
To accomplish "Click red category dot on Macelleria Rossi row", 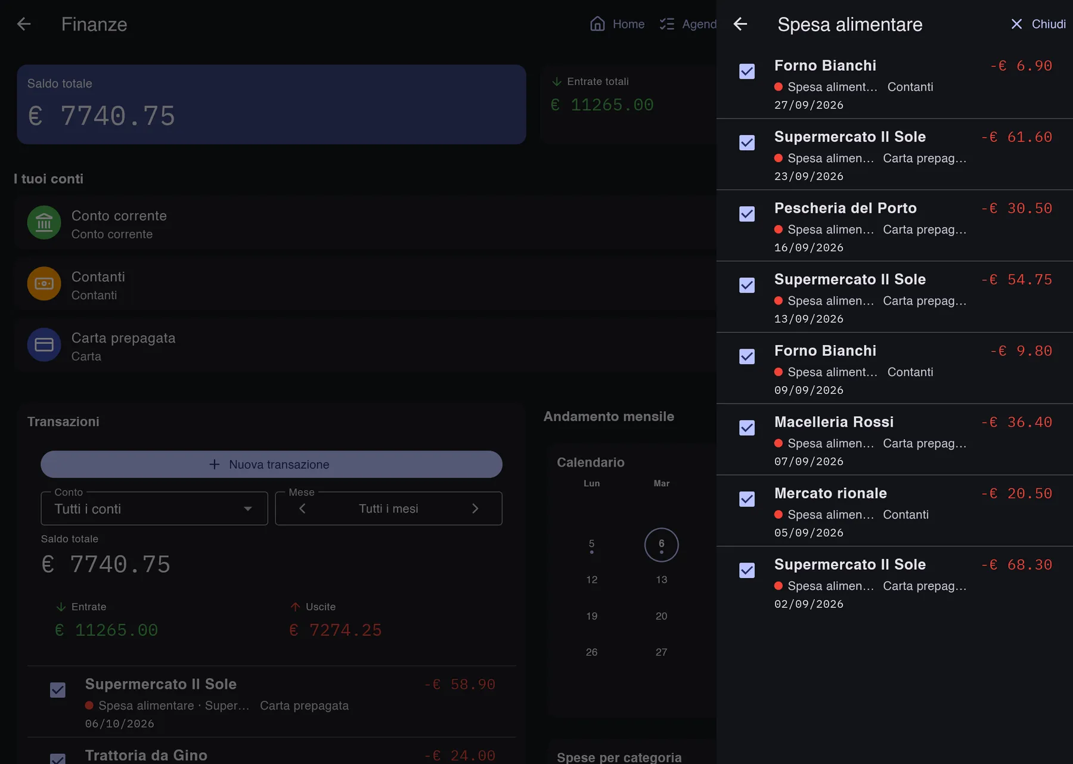I will pyautogui.click(x=779, y=443).
